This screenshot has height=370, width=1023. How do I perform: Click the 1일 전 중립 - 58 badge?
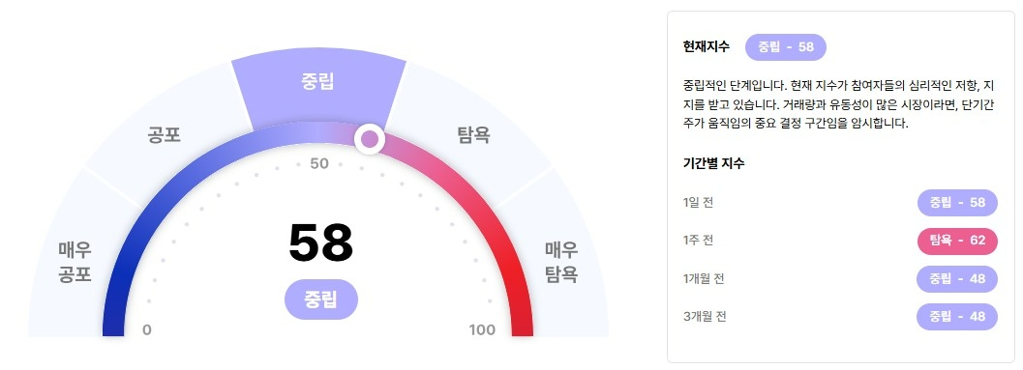point(957,203)
